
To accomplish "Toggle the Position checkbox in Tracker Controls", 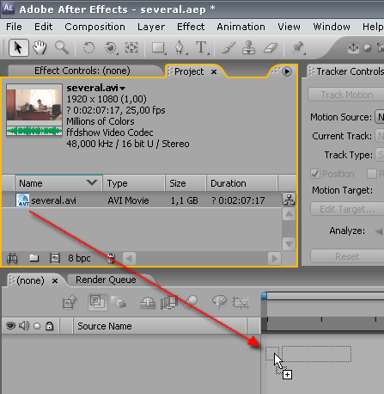I will 315,174.
